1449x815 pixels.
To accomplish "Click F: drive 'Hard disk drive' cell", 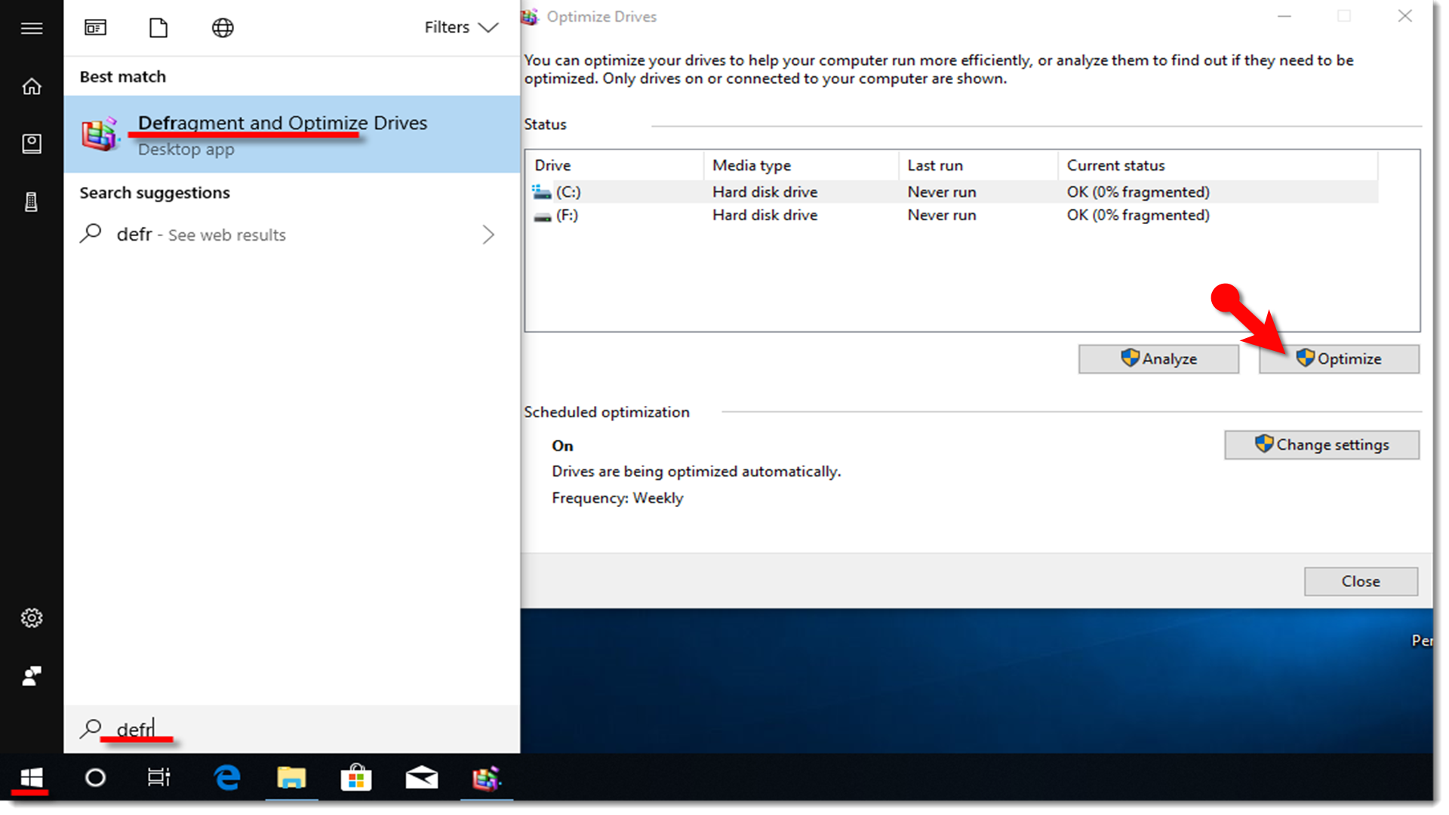I will tap(765, 215).
